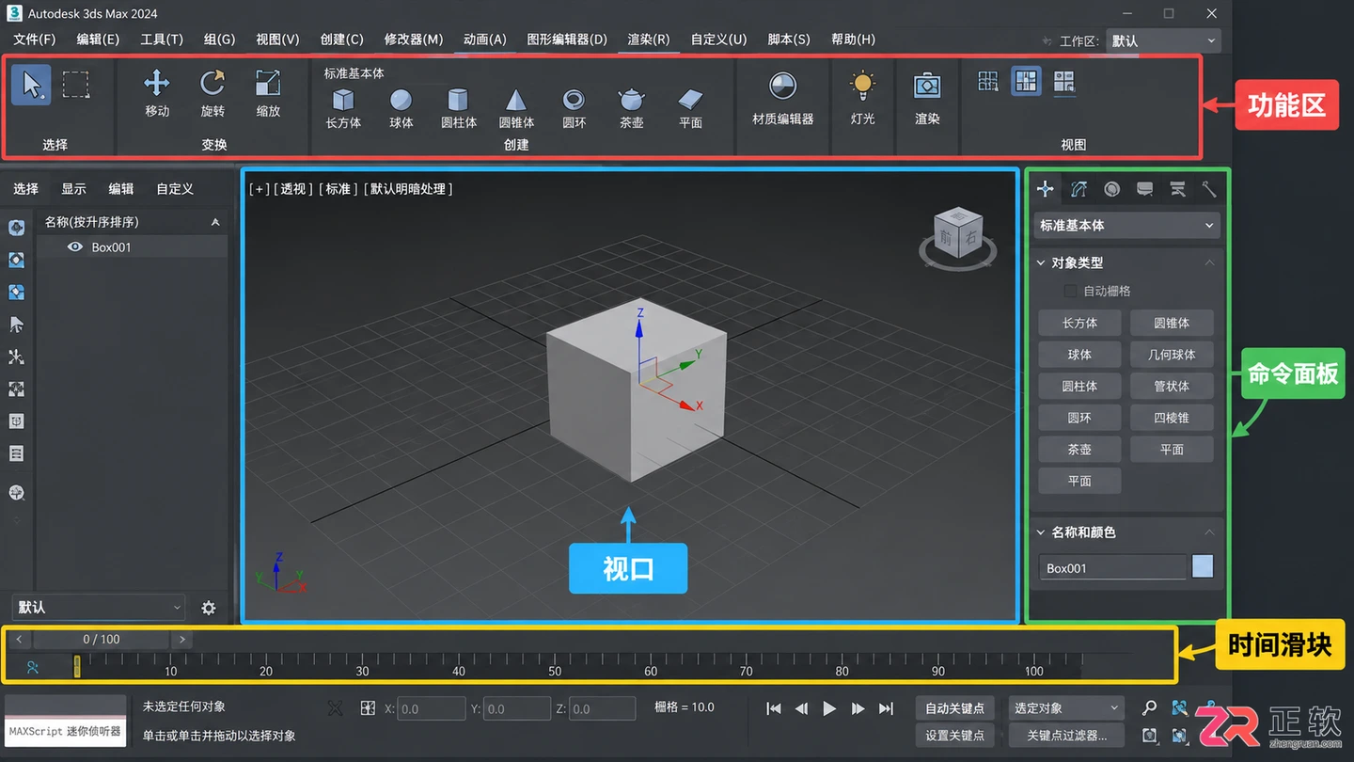
Task: Click the Box001 object color swatch
Action: (1203, 566)
